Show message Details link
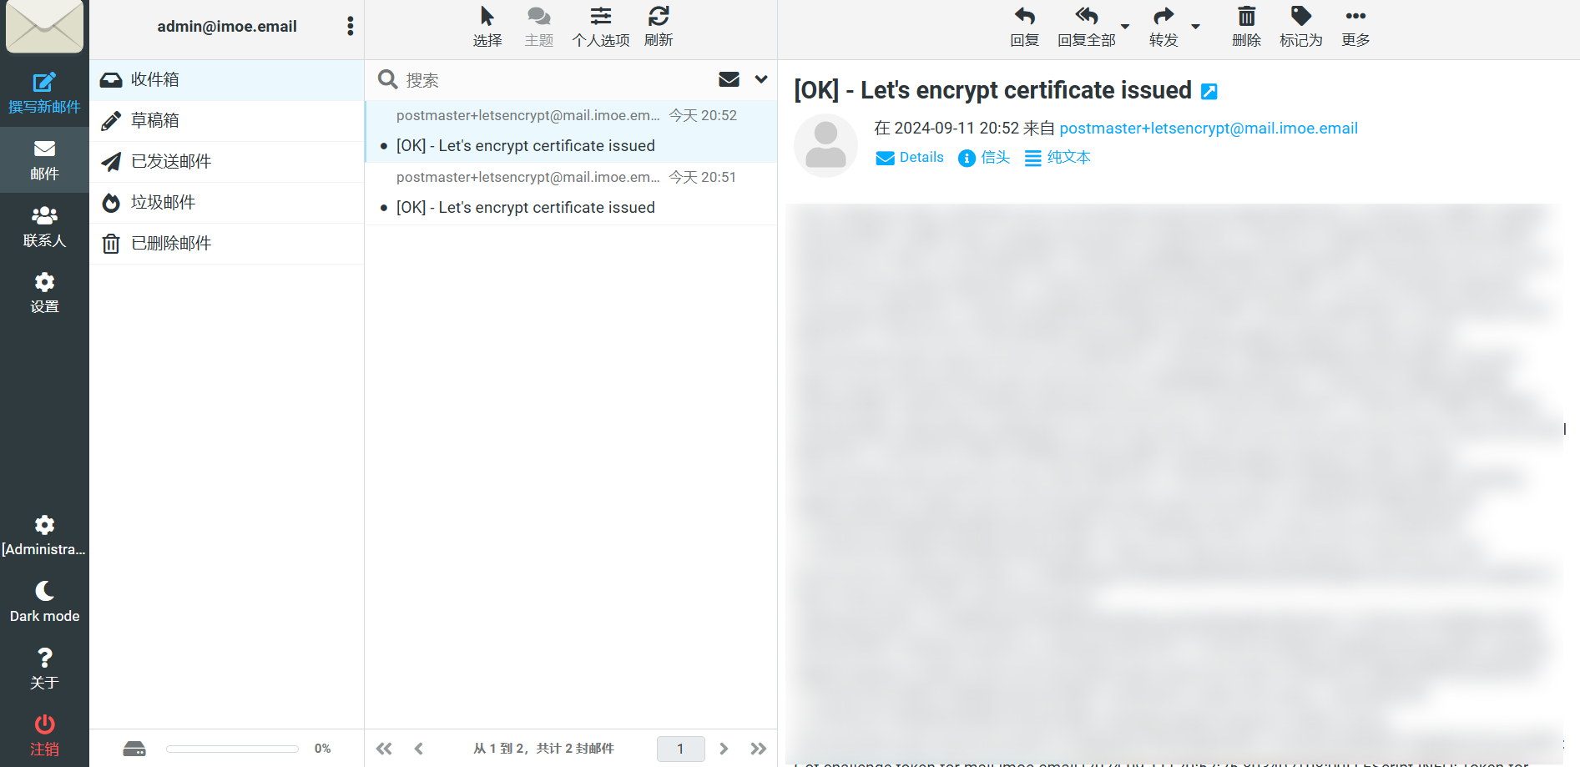The height and width of the screenshot is (767, 1580). pyautogui.click(x=910, y=158)
